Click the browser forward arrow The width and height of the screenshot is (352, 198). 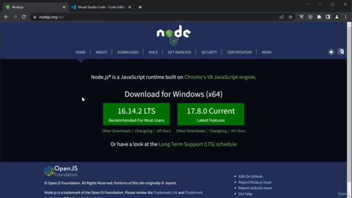point(15,17)
